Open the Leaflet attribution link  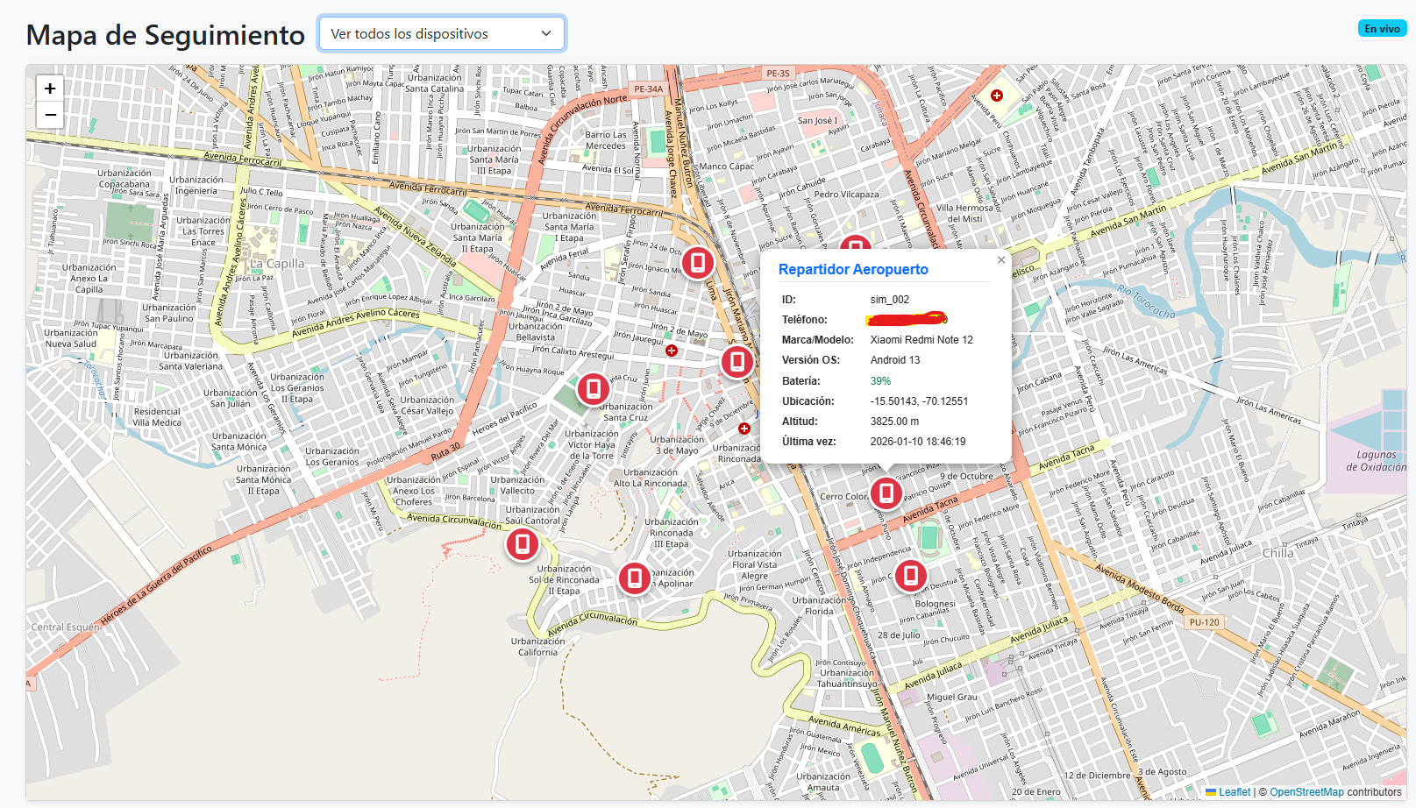(1234, 792)
